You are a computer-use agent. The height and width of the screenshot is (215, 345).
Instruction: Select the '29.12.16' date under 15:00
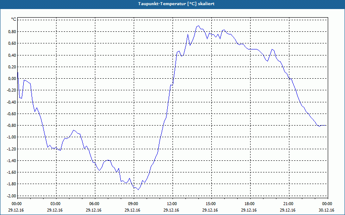(210, 210)
